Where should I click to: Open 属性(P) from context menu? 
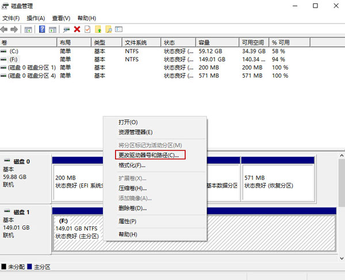[155, 221]
